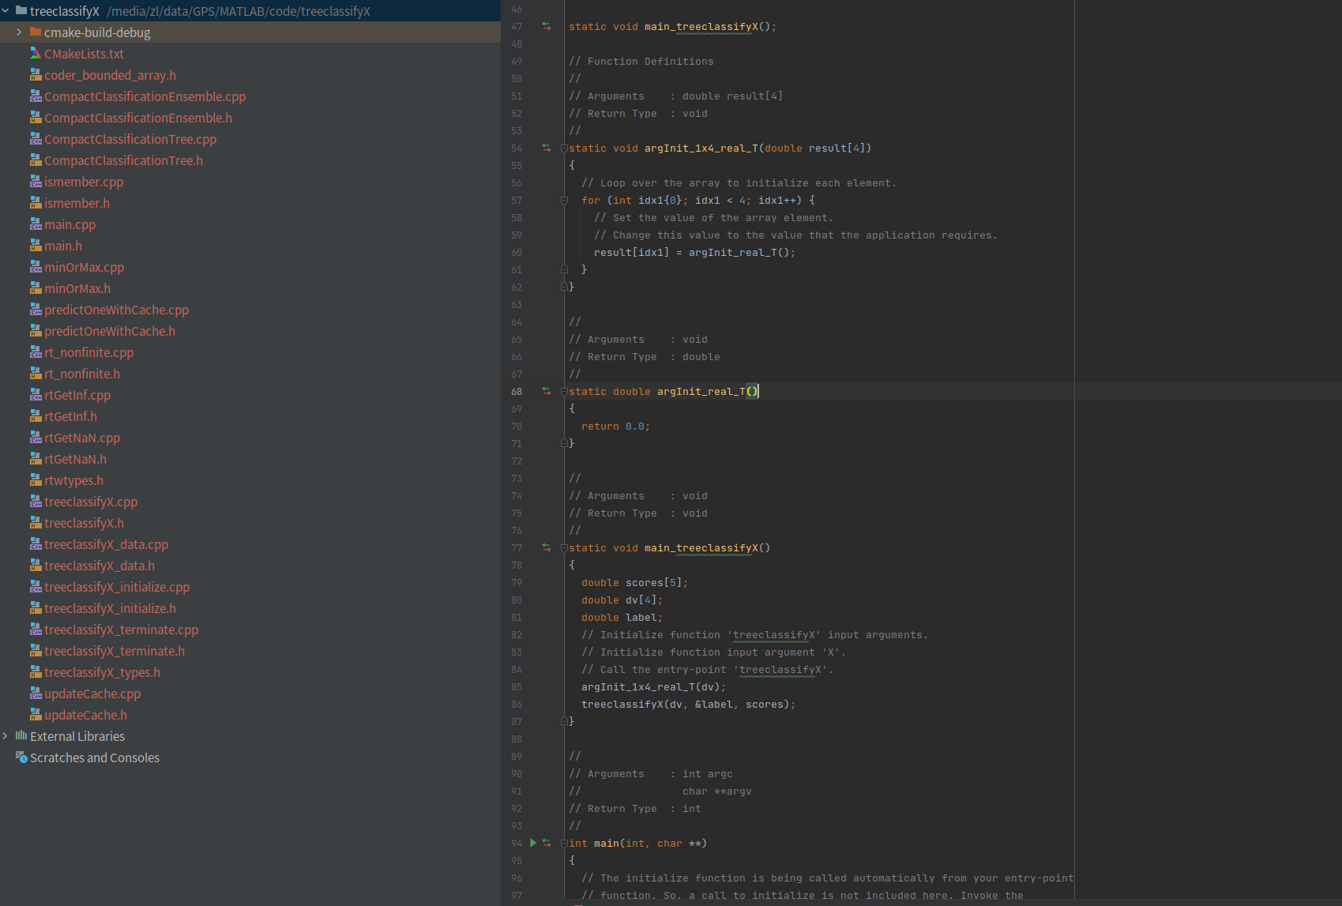Click the treeclassifyX_terminate.h file icon
Viewport: 1342px width, 906px height.
point(36,651)
